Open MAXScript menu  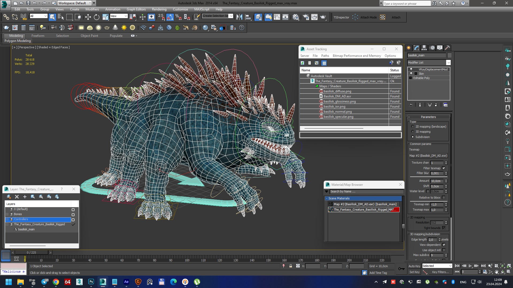pos(202,9)
